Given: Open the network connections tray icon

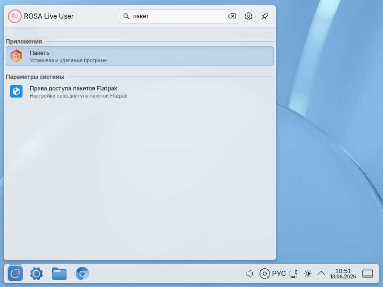Looking at the screenshot, I should pyautogui.click(x=293, y=274).
